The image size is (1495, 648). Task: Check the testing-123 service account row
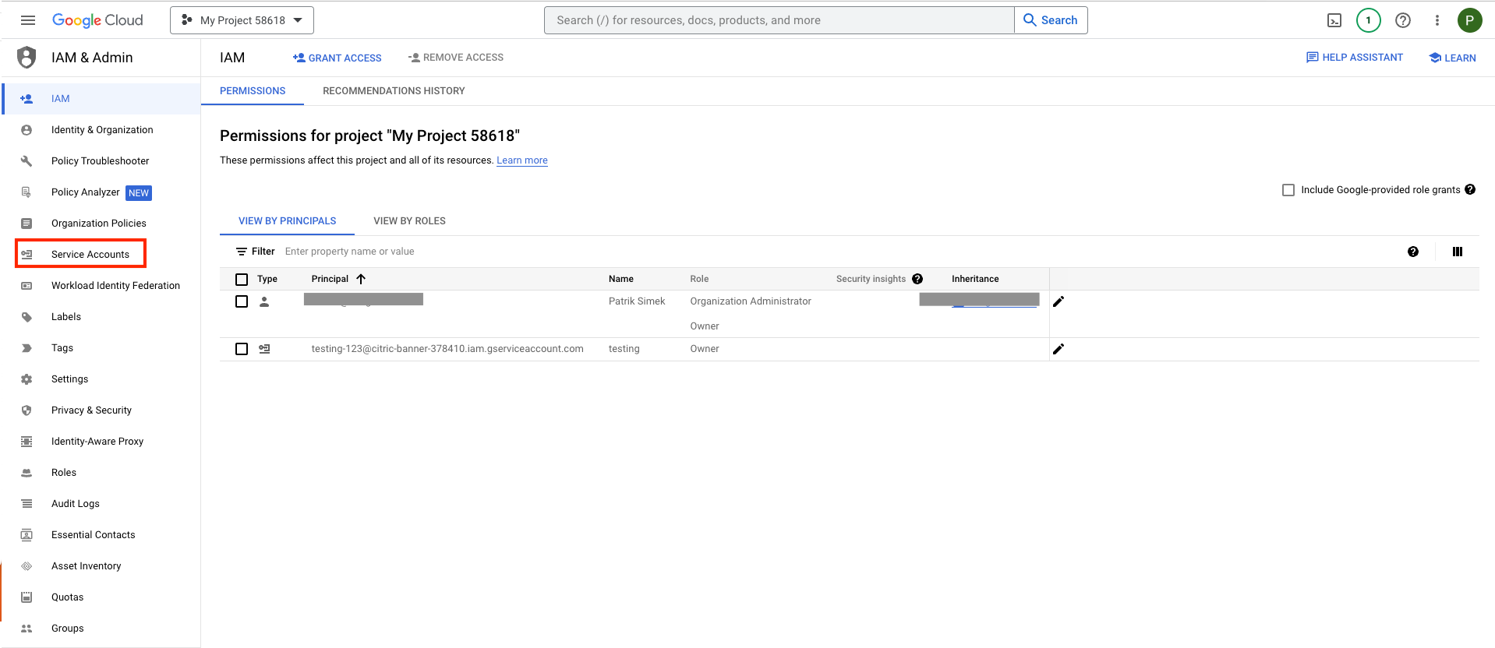coord(242,349)
